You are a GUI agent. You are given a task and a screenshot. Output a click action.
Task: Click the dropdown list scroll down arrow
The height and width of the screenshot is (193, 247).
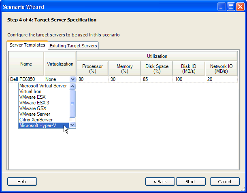pyautogui.click(x=72, y=125)
